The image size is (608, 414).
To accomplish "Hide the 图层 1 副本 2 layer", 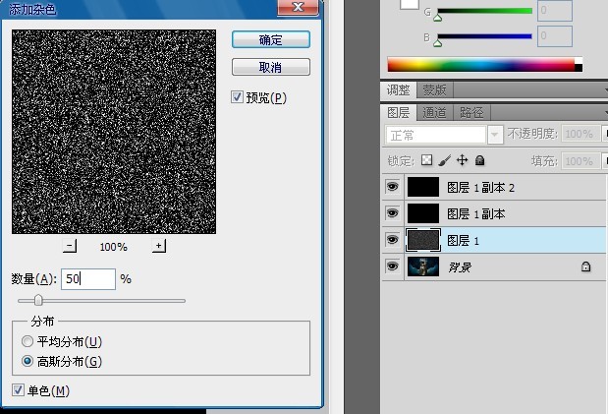I will (393, 187).
